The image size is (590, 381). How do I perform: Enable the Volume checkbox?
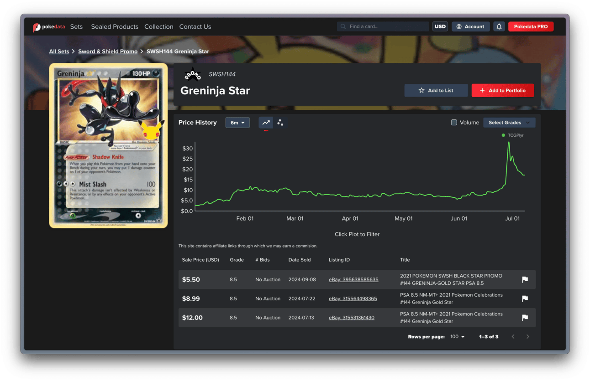[454, 123]
